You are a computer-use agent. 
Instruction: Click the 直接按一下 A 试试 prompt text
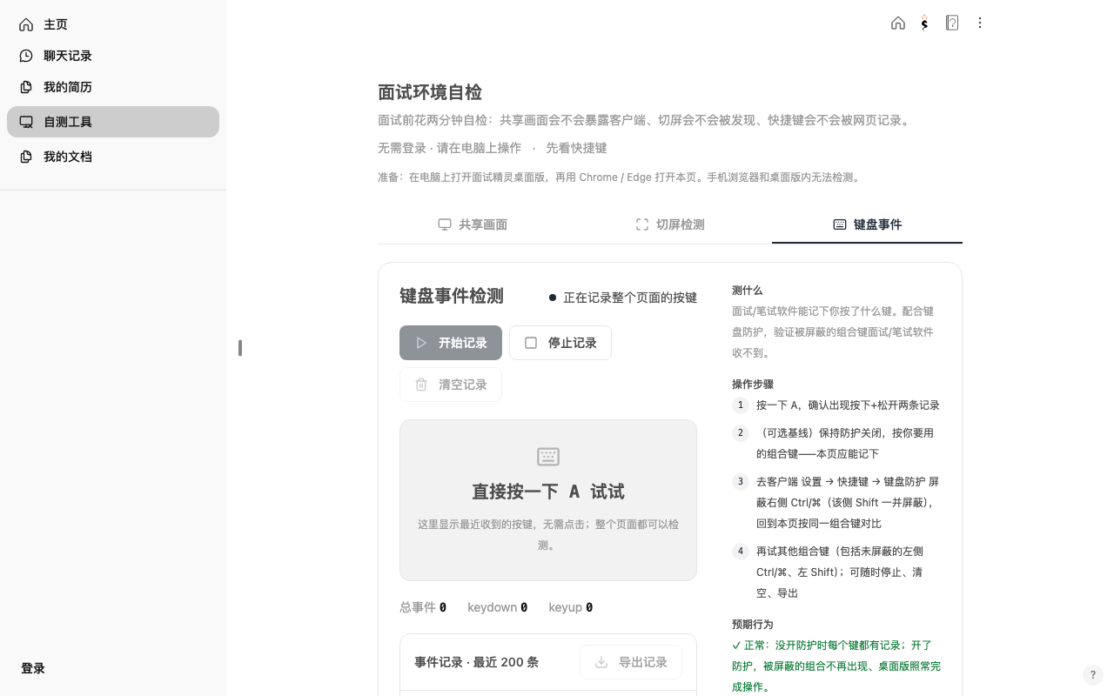click(x=548, y=492)
